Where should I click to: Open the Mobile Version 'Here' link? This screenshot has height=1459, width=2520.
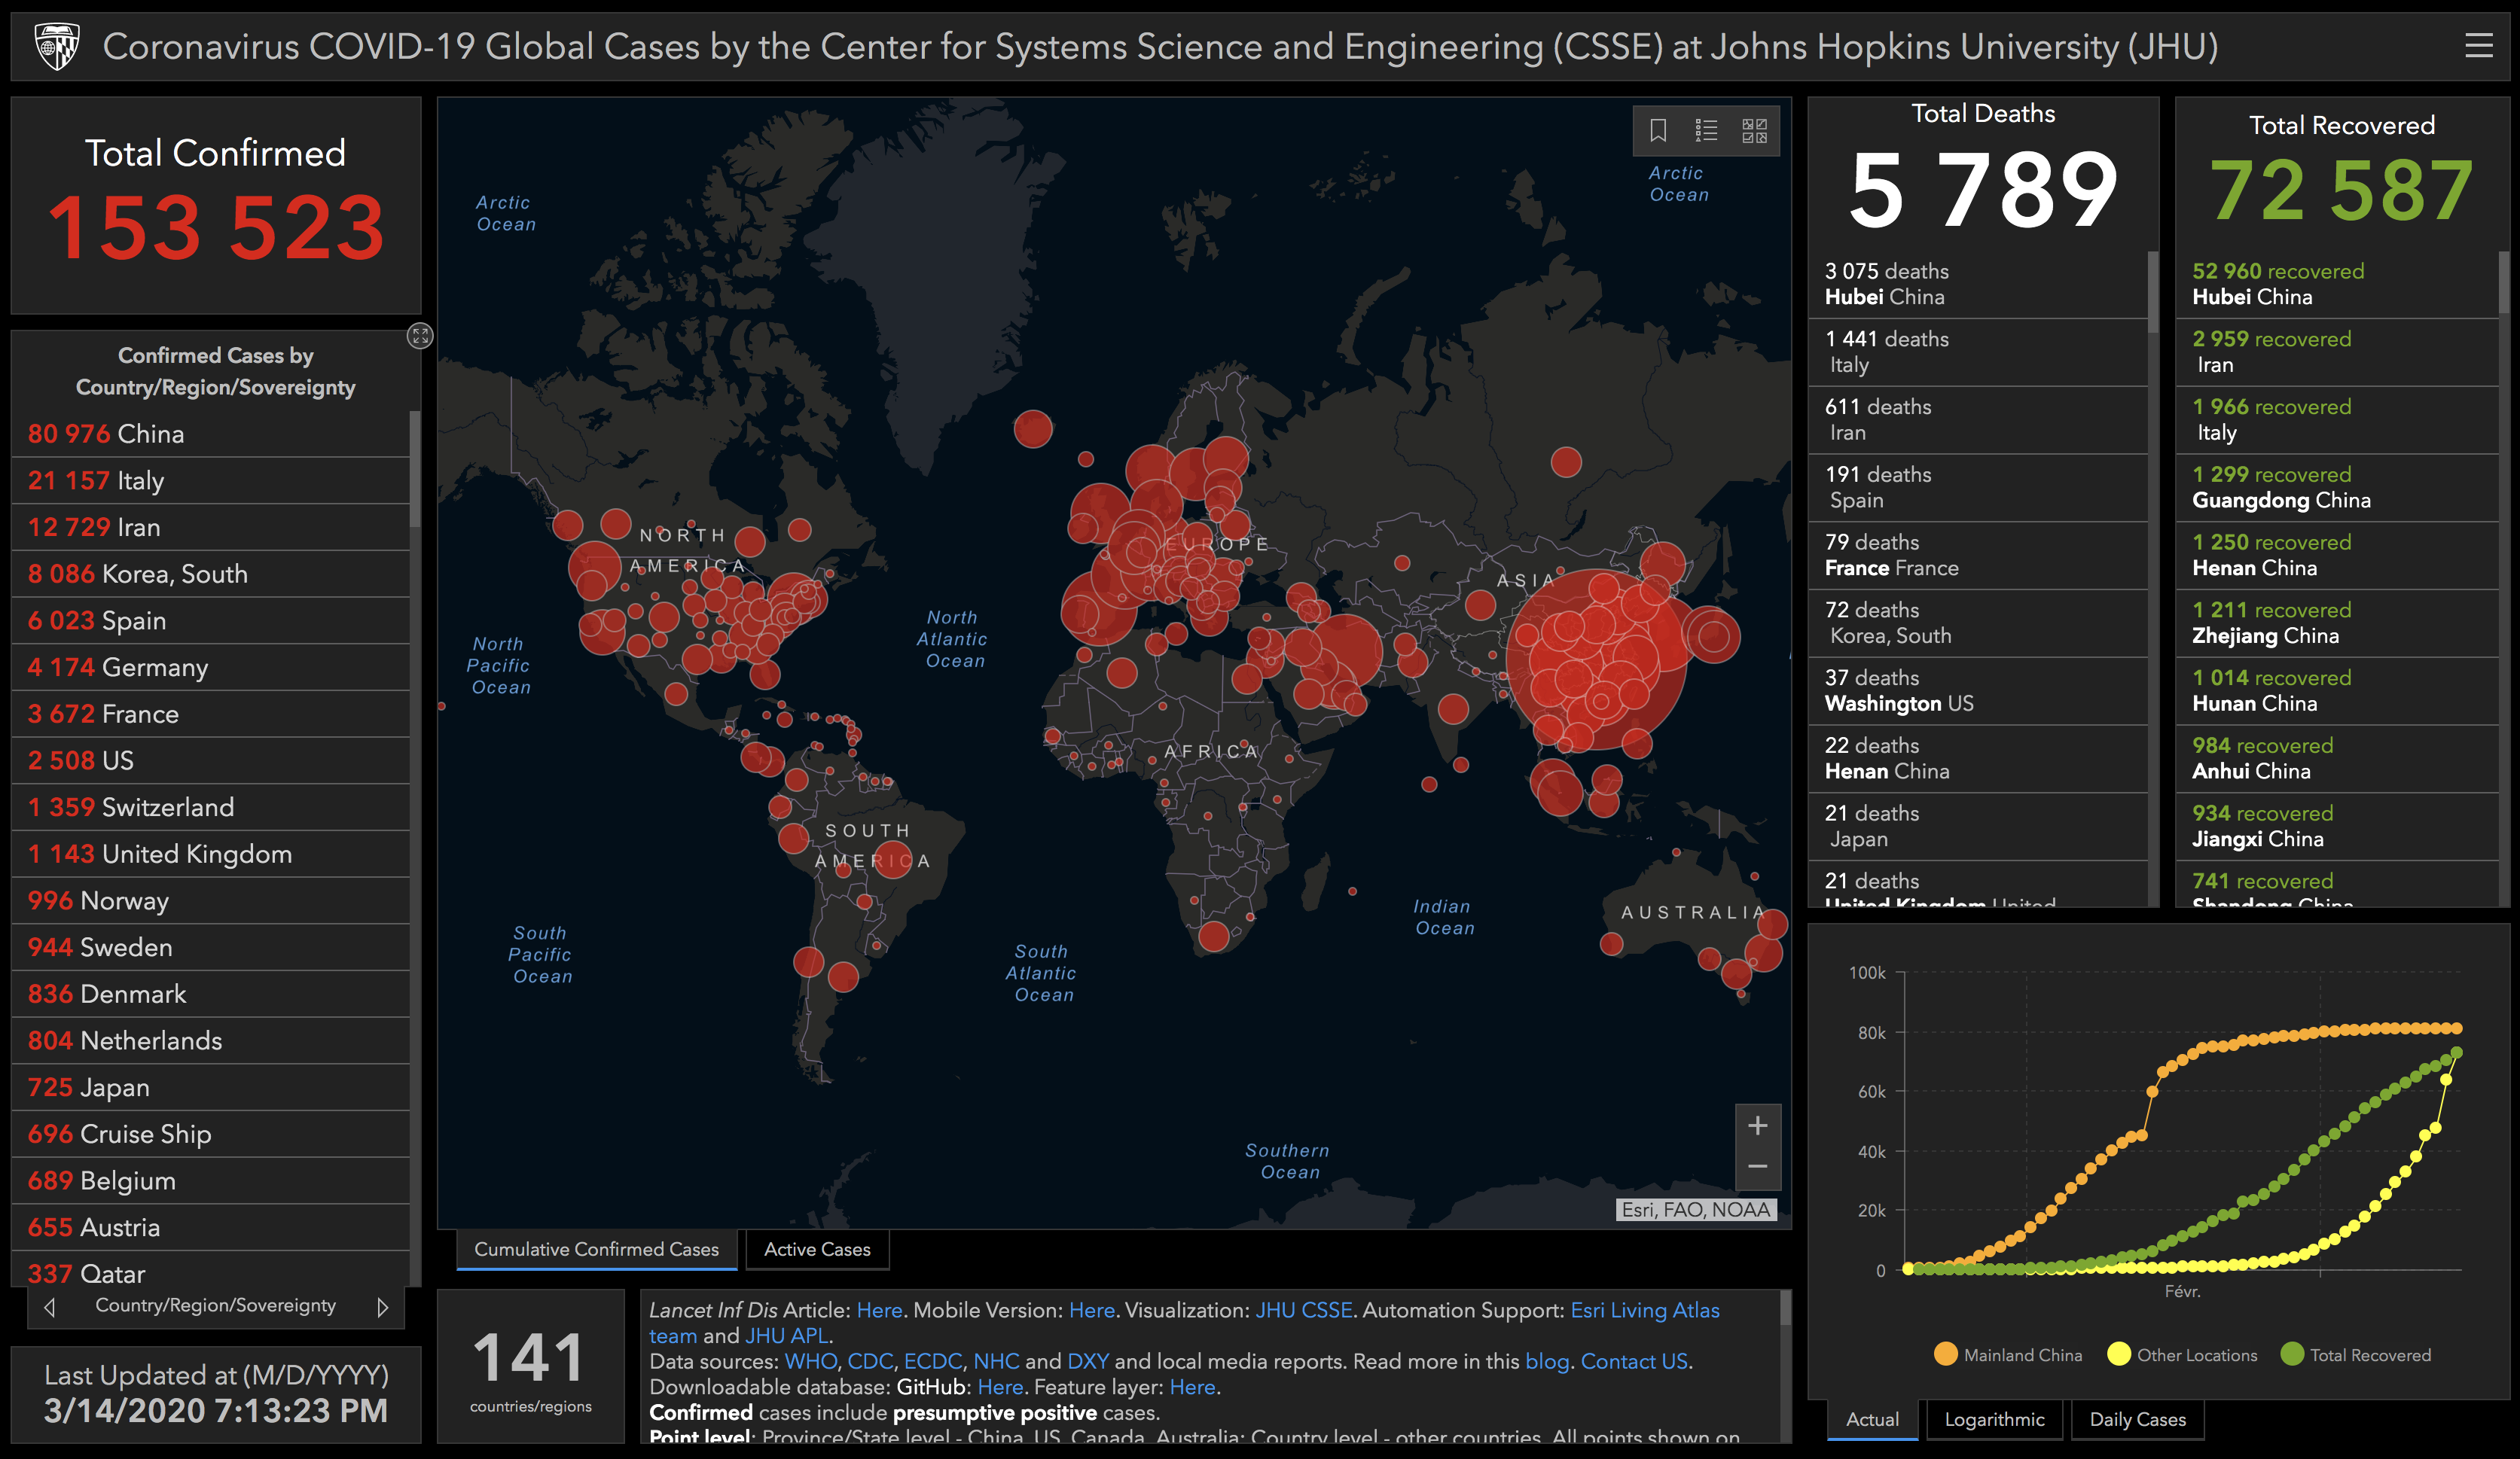[x=1091, y=1310]
